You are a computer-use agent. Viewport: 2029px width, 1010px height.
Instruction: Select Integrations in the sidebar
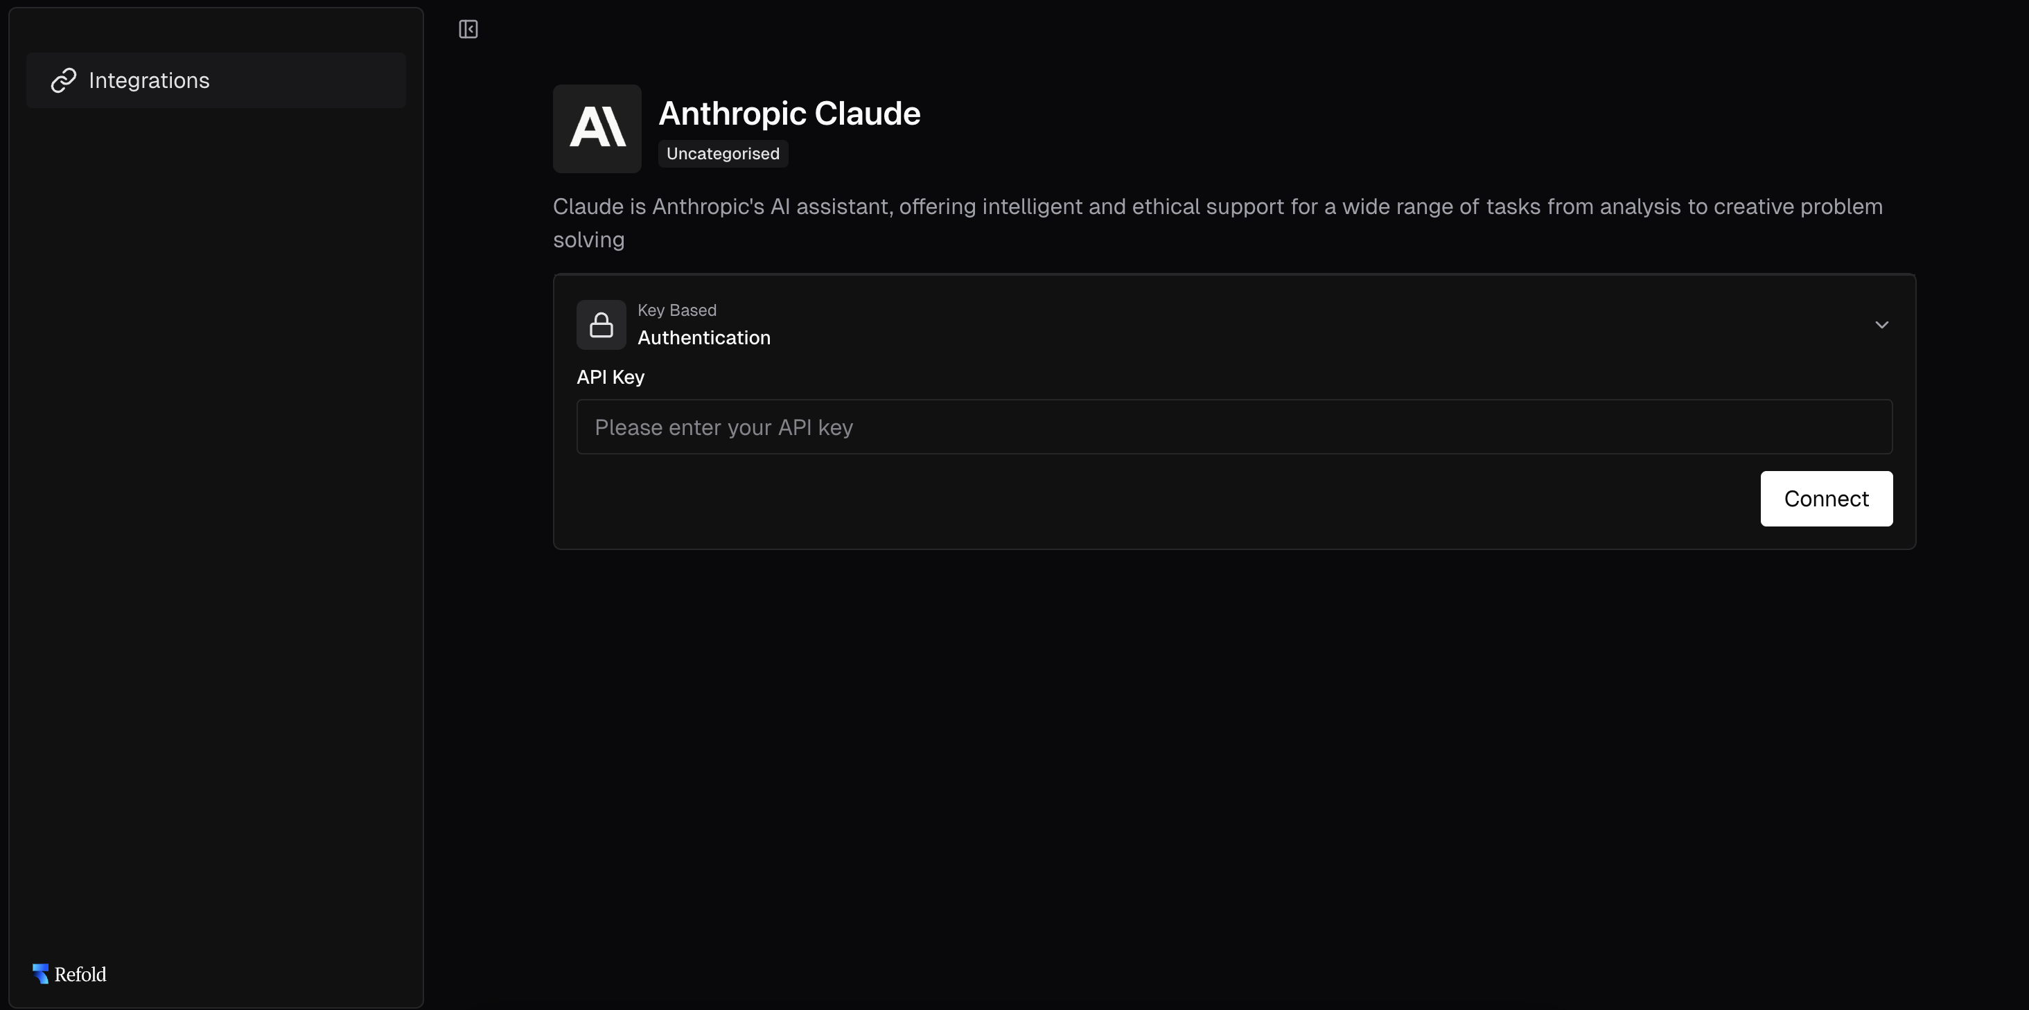pos(149,80)
